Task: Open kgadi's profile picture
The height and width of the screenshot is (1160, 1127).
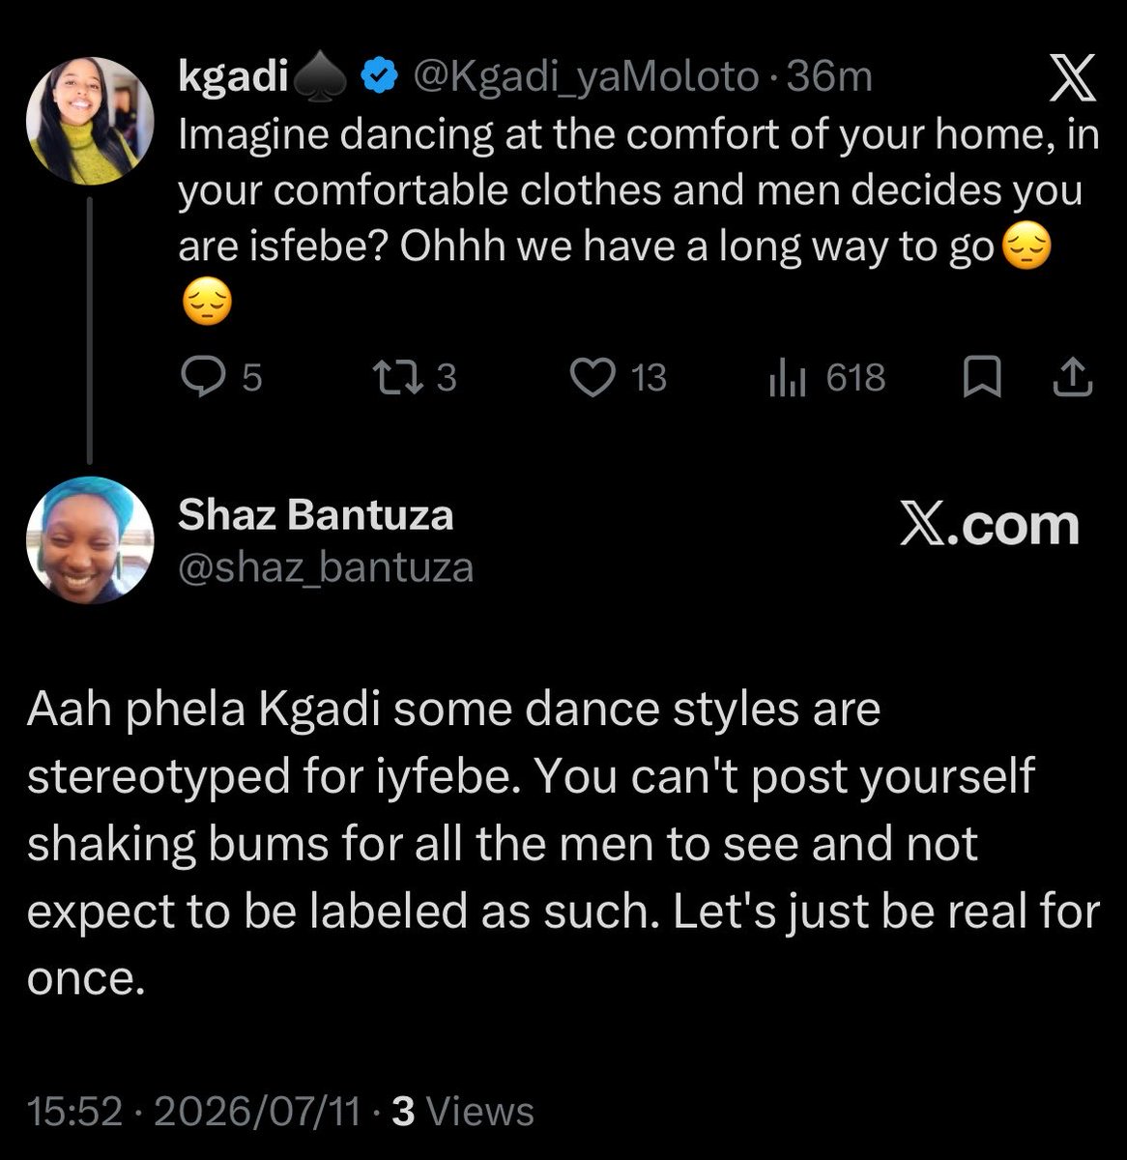Action: [x=90, y=121]
